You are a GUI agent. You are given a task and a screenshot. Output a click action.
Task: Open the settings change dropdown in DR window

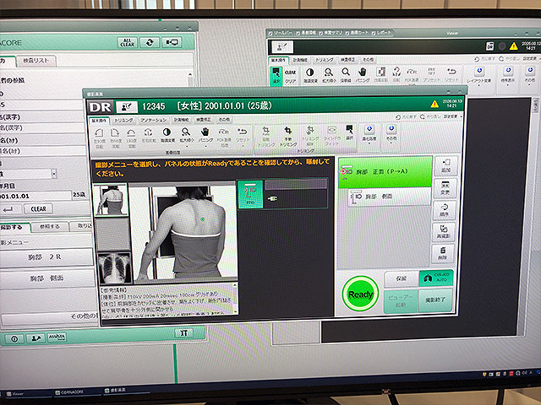click(x=452, y=116)
